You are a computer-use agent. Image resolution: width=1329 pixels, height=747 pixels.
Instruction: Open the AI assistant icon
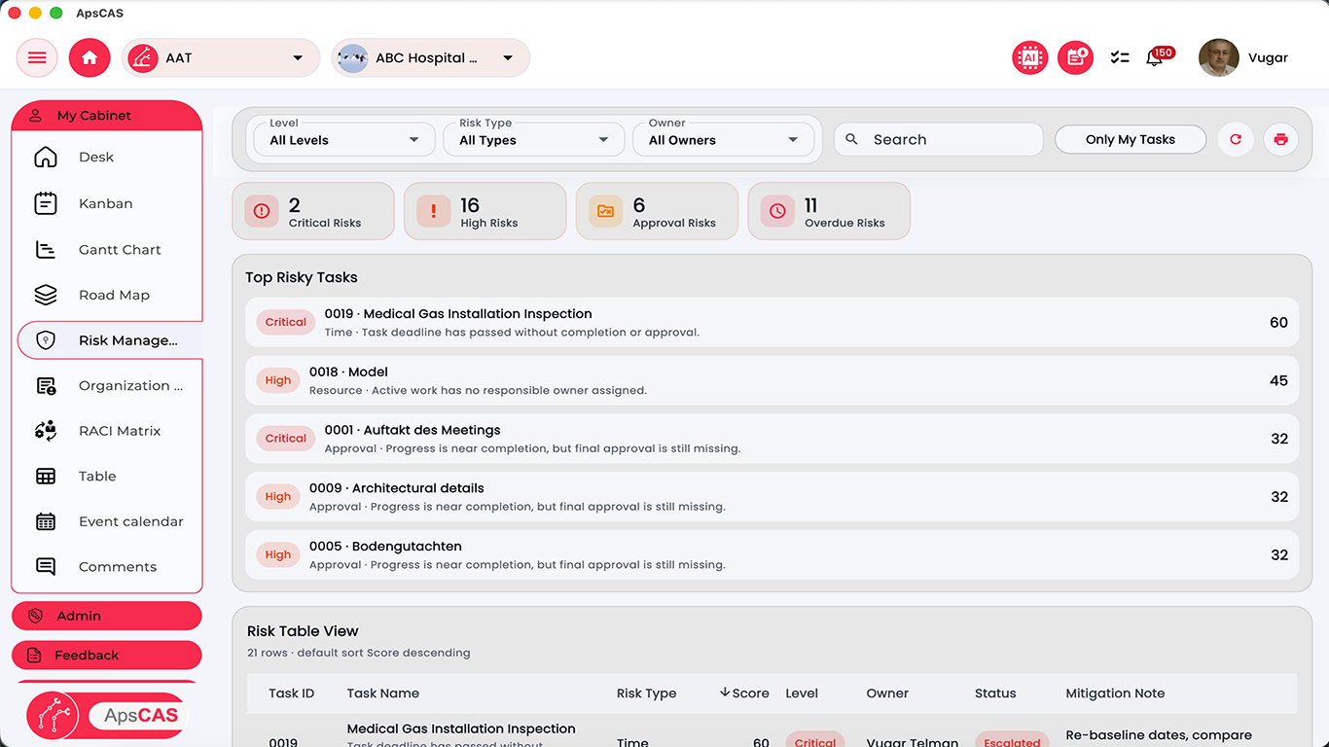pyautogui.click(x=1029, y=57)
